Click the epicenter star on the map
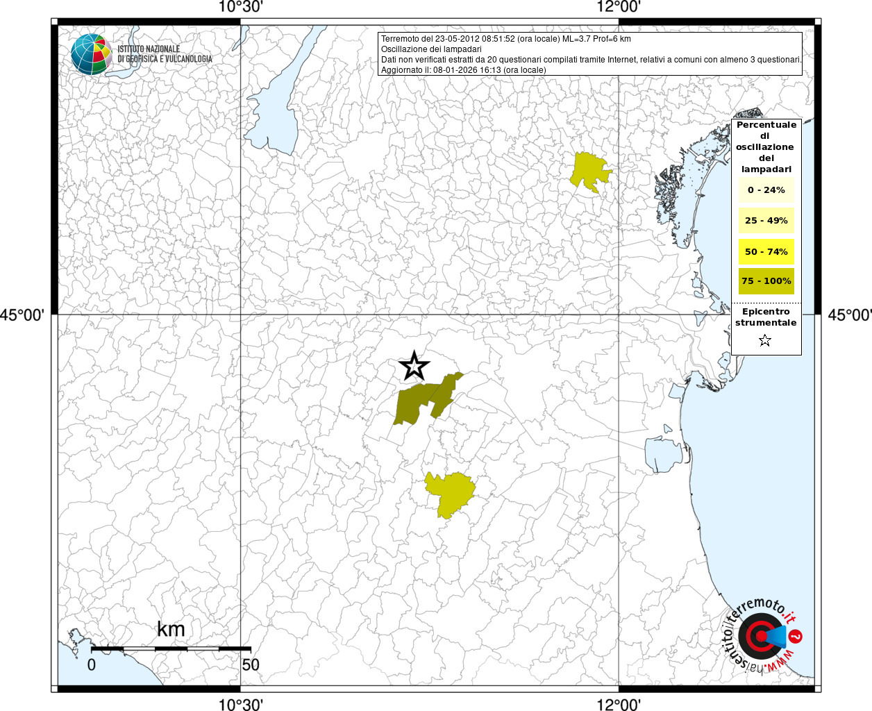Image resolution: width=872 pixels, height=711 pixels. (414, 366)
